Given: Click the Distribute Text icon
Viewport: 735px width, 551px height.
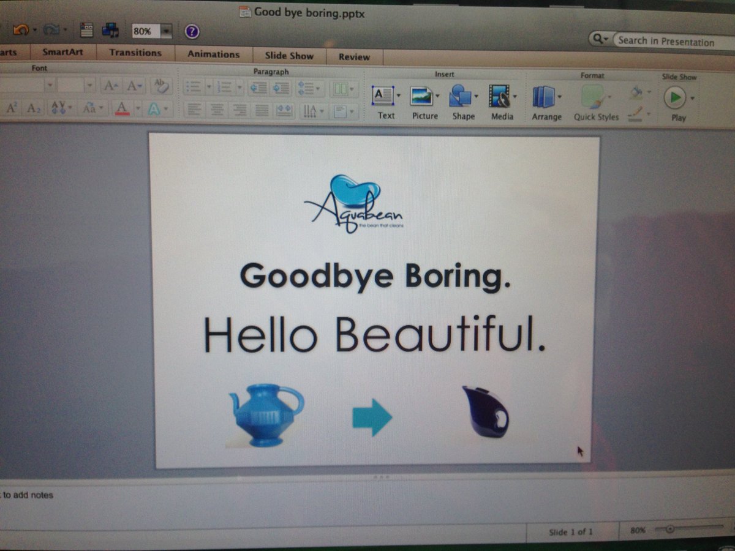Looking at the screenshot, I should (x=284, y=111).
